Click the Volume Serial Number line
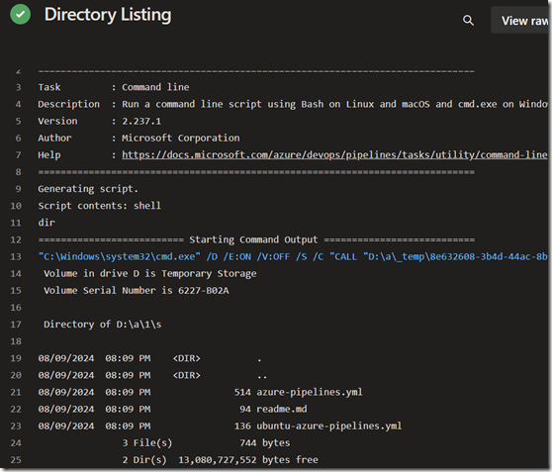552x472 pixels. 137,291
